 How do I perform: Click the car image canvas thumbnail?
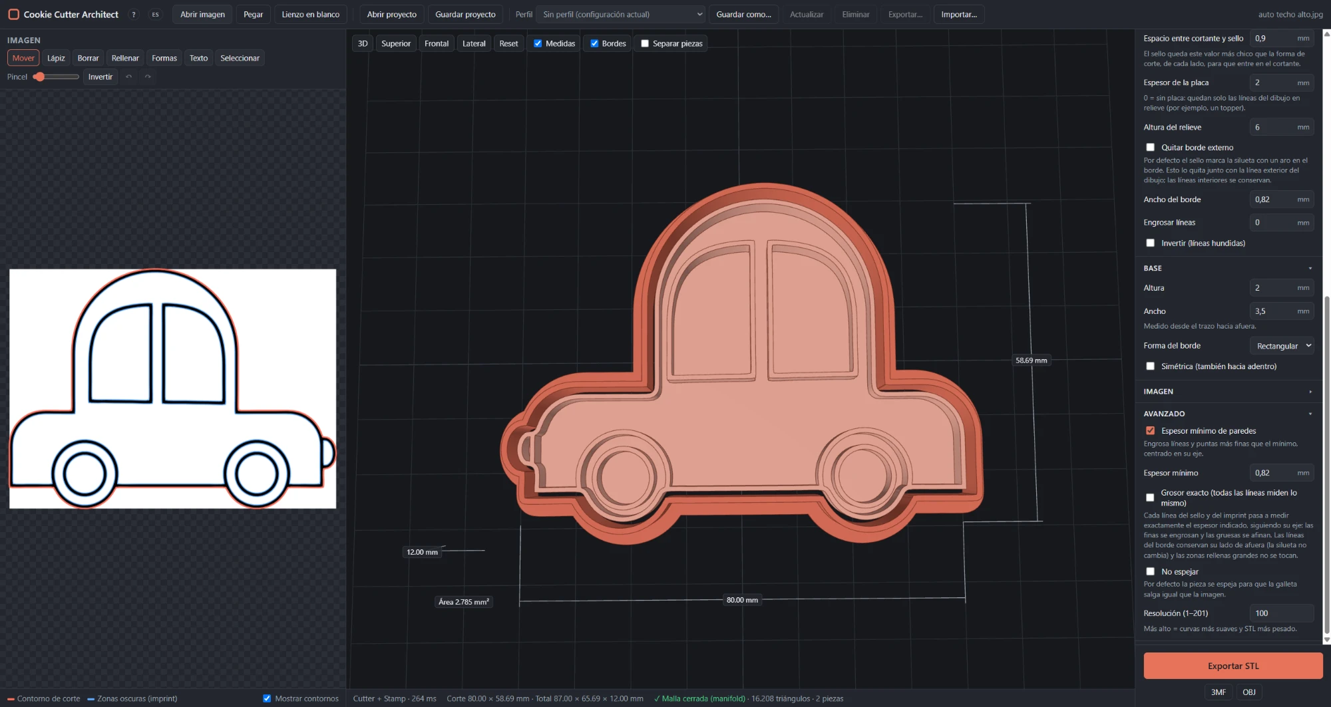click(173, 389)
